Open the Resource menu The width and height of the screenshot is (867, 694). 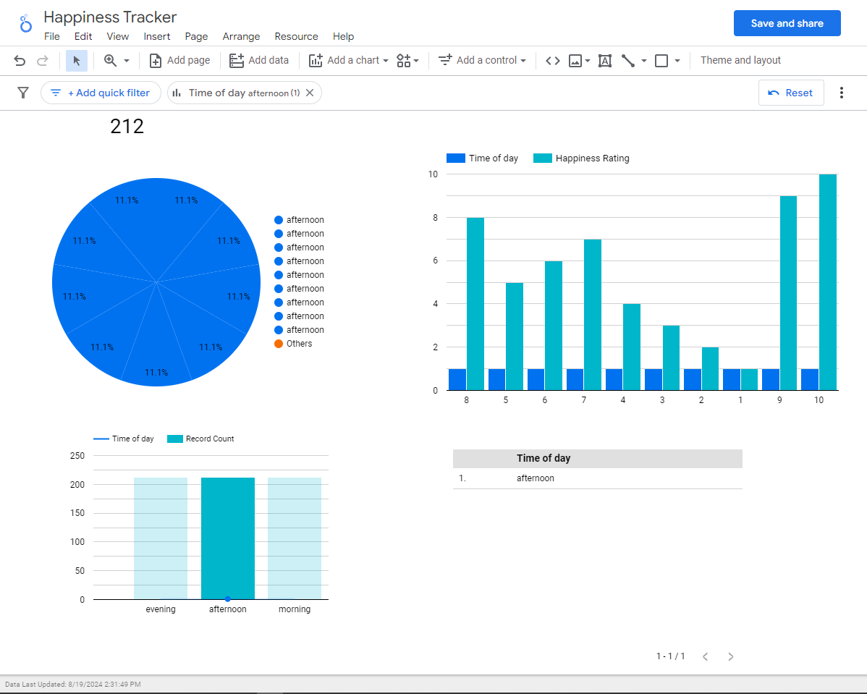click(297, 36)
